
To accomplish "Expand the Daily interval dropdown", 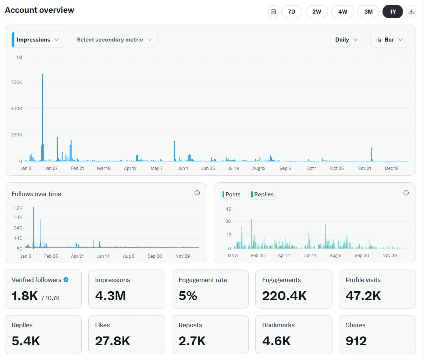I will (347, 40).
